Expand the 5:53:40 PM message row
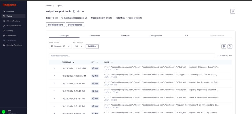This screenshot has width=252, height=114. 54,91
